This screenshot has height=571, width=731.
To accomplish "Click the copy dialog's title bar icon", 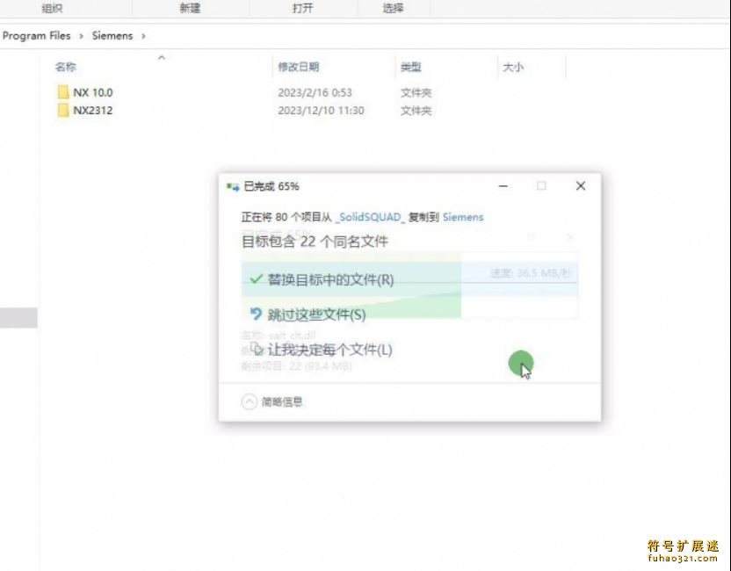I will [x=233, y=186].
